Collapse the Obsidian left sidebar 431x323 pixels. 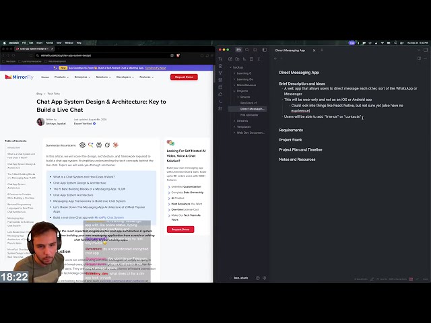pos(265,50)
